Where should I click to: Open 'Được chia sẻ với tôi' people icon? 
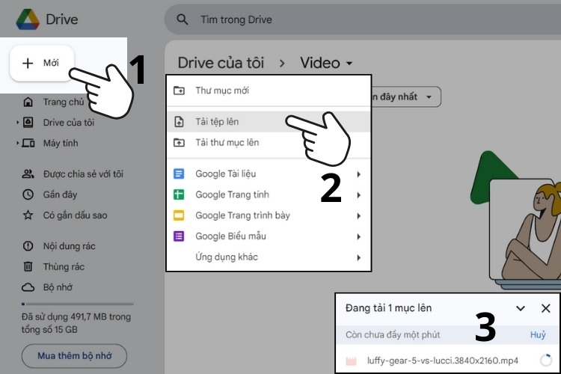(28, 174)
